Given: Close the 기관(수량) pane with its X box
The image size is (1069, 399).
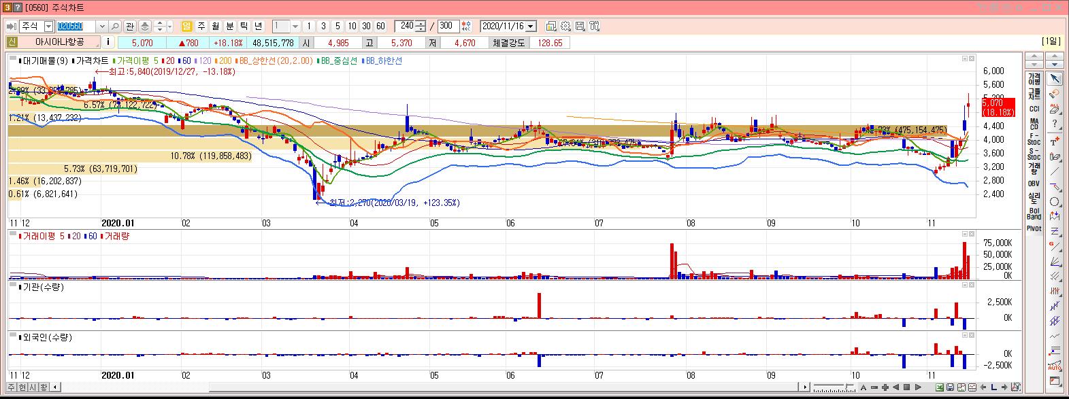Looking at the screenshot, I should pos(972,286).
